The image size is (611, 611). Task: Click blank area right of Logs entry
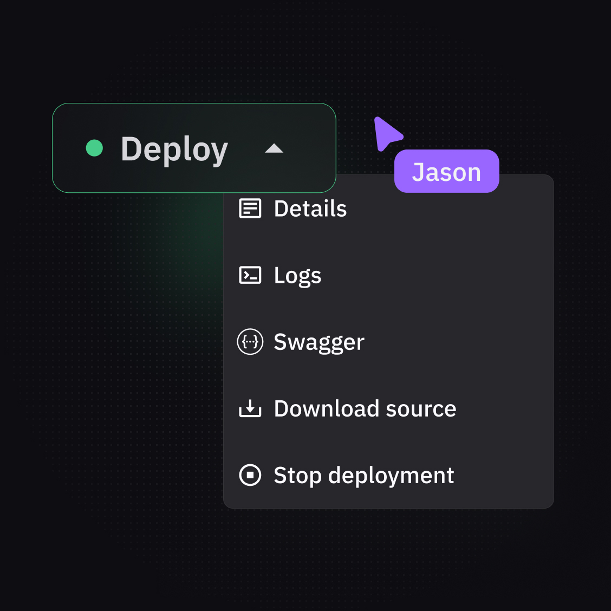pos(433,275)
